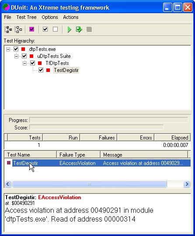Screen dimensions: 195x236
Task: Click the red EAccessViolation text in details pane
Action: tap(59, 197)
